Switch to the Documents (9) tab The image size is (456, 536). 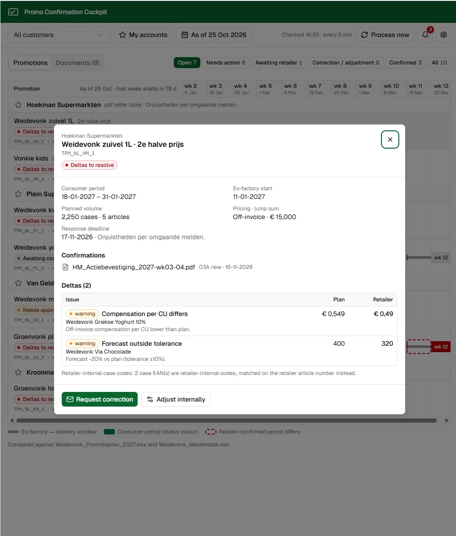click(78, 63)
